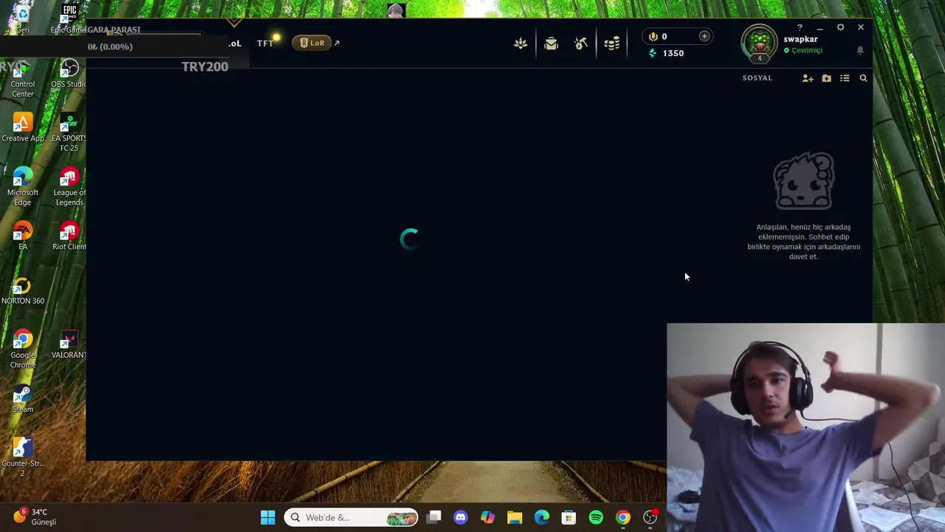The width and height of the screenshot is (945, 532).
Task: Click the swapkar summoner name
Action: [800, 39]
